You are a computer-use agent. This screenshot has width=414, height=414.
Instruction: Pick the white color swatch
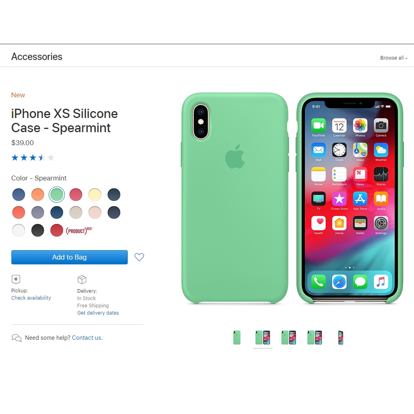pyautogui.click(x=19, y=230)
